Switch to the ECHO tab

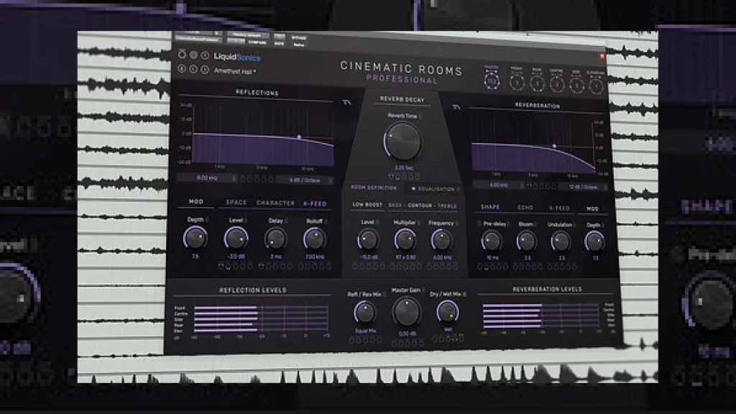click(525, 208)
